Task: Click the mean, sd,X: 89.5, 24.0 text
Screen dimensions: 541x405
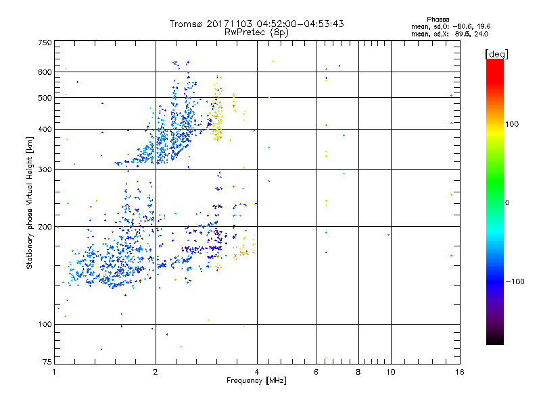Action: point(450,34)
